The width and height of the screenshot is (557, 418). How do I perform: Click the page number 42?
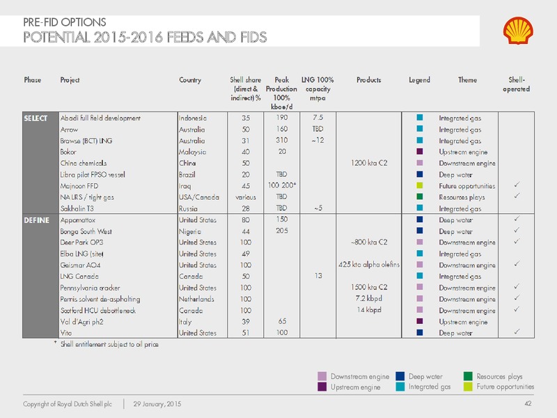pos(528,403)
